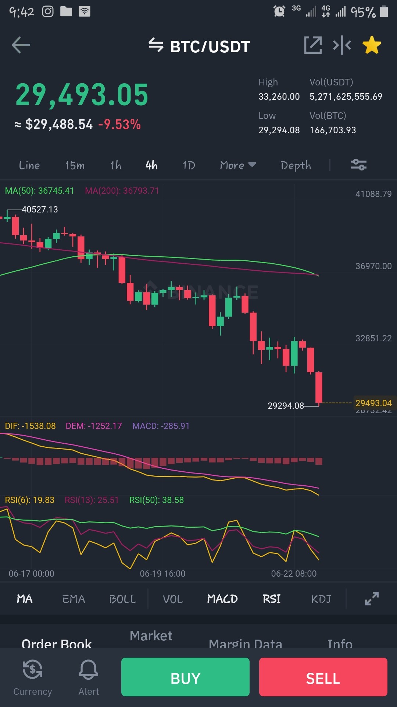Expand chart to fullscreen
Image resolution: width=397 pixels, height=707 pixels.
[372, 598]
